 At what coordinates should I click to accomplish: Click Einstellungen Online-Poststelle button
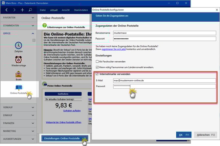click(65, 138)
